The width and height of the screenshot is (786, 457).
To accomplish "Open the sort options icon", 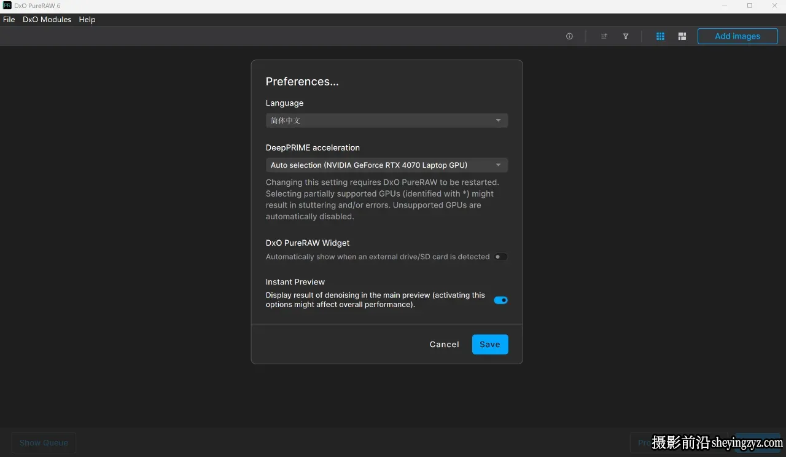I will coord(604,36).
